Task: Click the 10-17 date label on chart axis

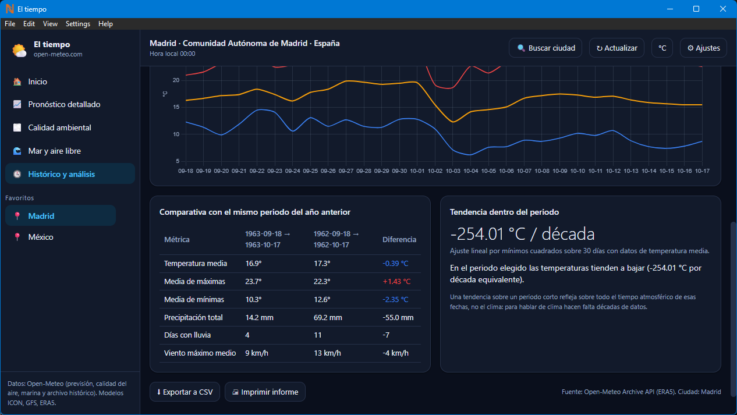Action: 701,171
